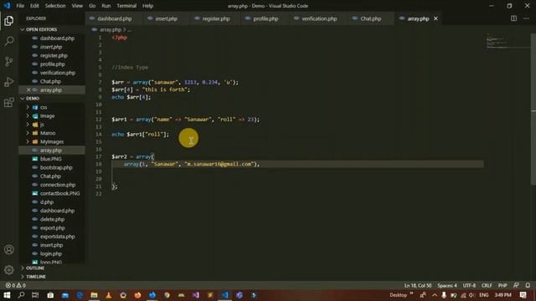Click the editor vertical scrollbar
536x301 pixels.
[533, 110]
